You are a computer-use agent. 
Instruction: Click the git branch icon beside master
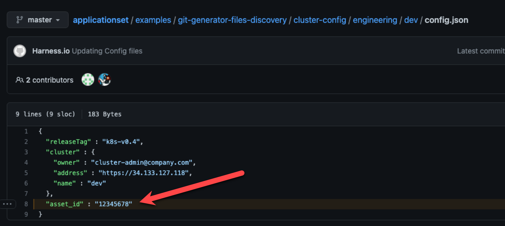(x=20, y=20)
